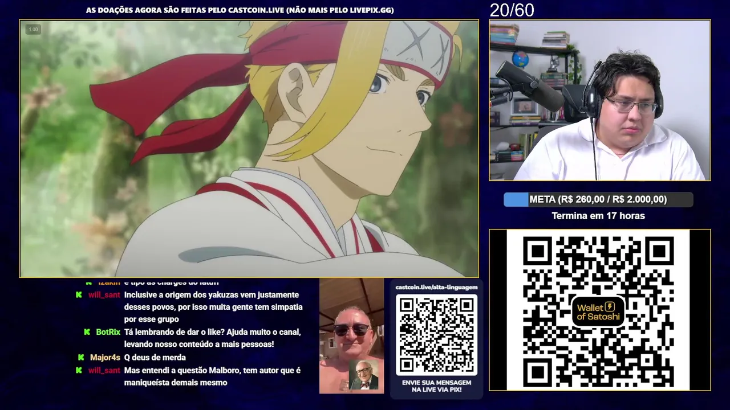
Task: Click the 1.00 speed badge on video
Action: 33,29
